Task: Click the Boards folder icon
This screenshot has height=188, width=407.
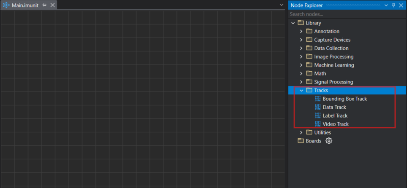Action: click(301, 141)
